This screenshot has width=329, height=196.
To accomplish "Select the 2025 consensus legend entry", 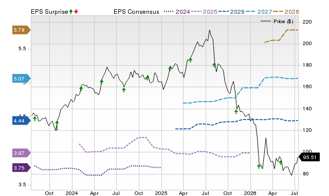I will pyautogui.click(x=204, y=12).
